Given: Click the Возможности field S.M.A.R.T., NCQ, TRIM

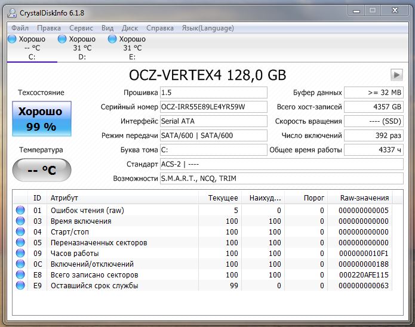Looking at the screenshot, I should tap(282, 178).
